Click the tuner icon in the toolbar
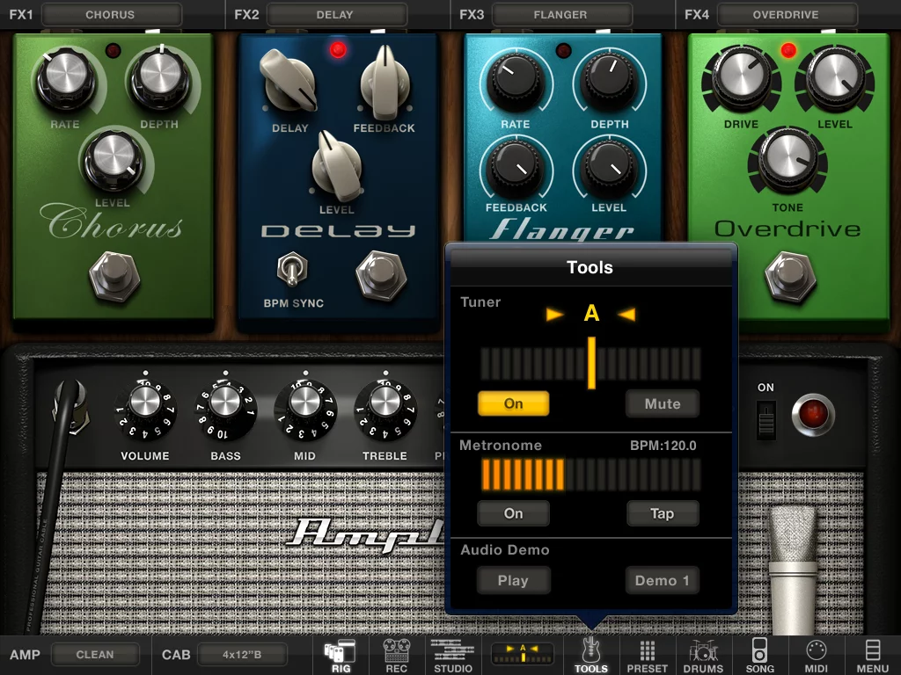Viewport: 901px width, 675px height. [x=521, y=654]
